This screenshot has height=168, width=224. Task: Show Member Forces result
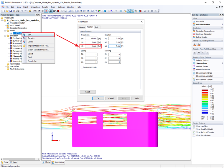click(x=202, y=66)
